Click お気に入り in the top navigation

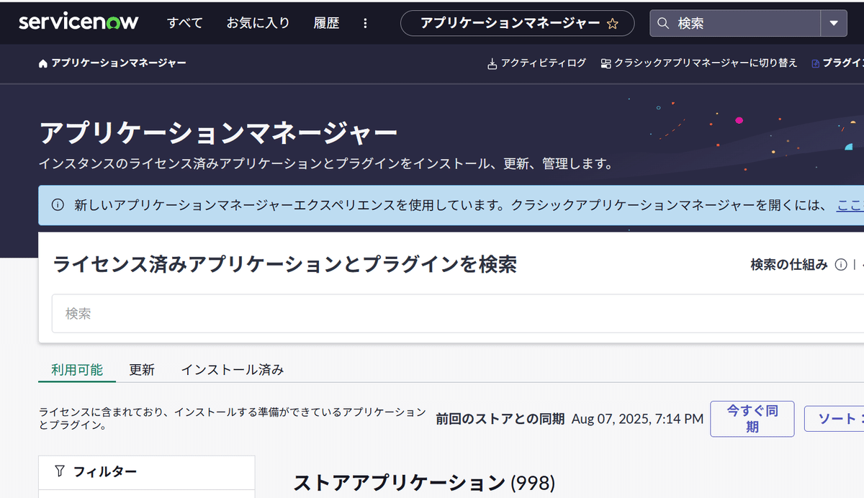(x=258, y=22)
